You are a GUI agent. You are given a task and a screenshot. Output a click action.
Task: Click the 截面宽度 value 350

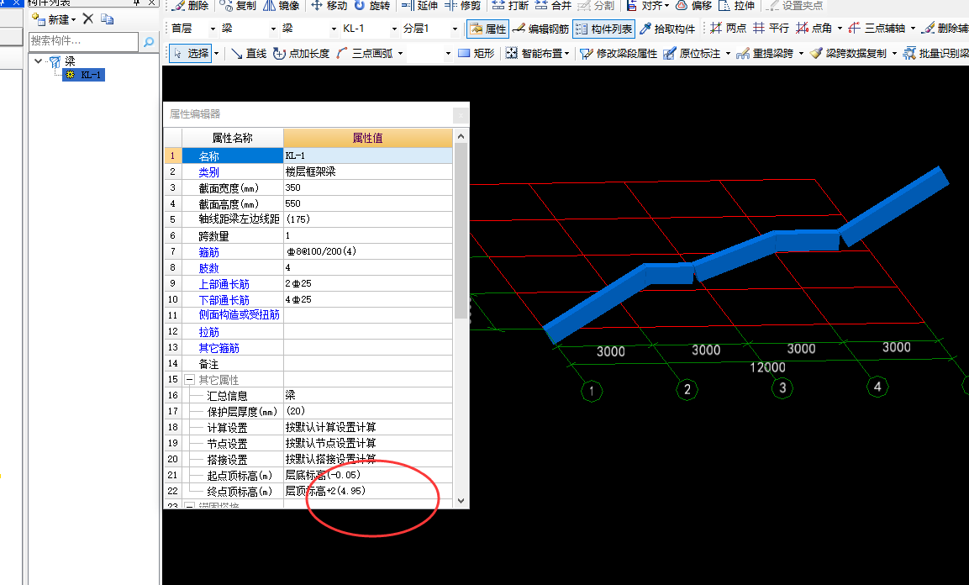click(368, 187)
